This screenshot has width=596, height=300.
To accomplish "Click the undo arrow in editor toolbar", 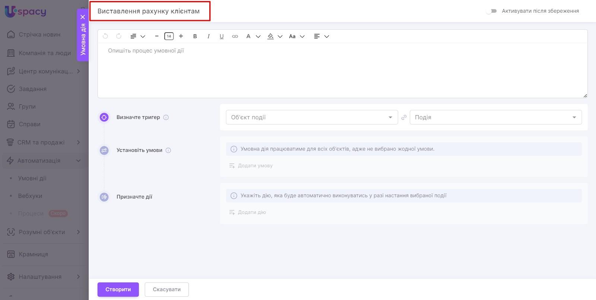I will pyautogui.click(x=105, y=36).
